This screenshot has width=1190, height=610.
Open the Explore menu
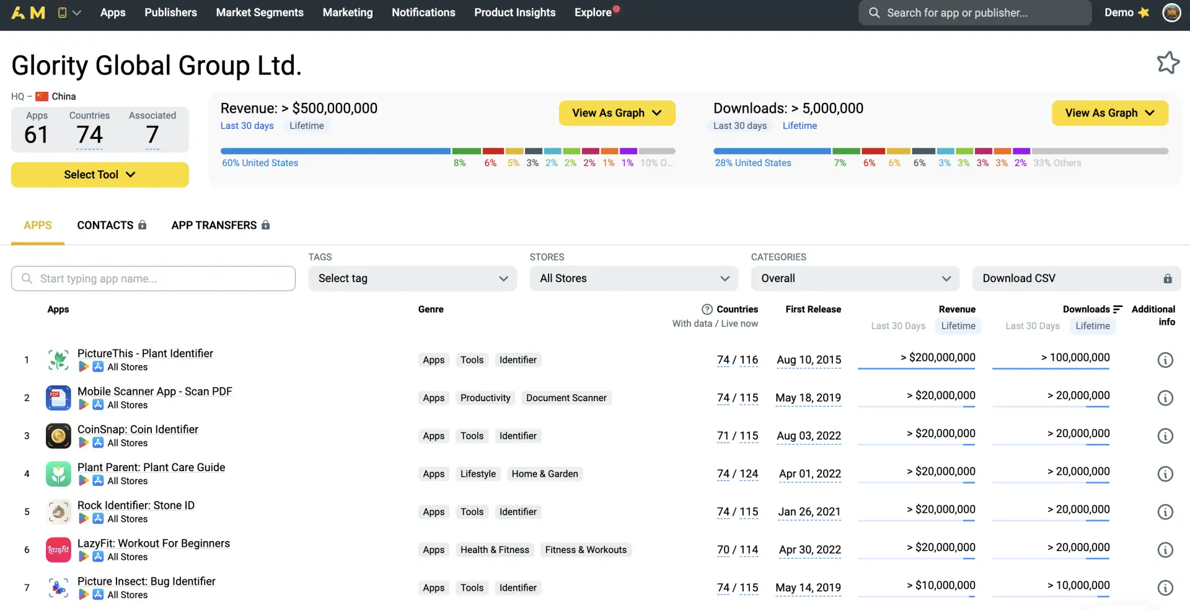[x=593, y=12]
